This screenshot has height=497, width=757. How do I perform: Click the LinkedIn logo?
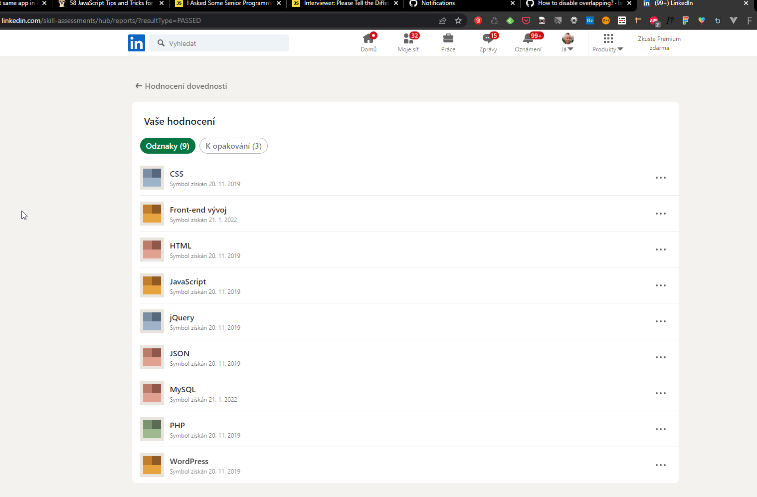136,43
